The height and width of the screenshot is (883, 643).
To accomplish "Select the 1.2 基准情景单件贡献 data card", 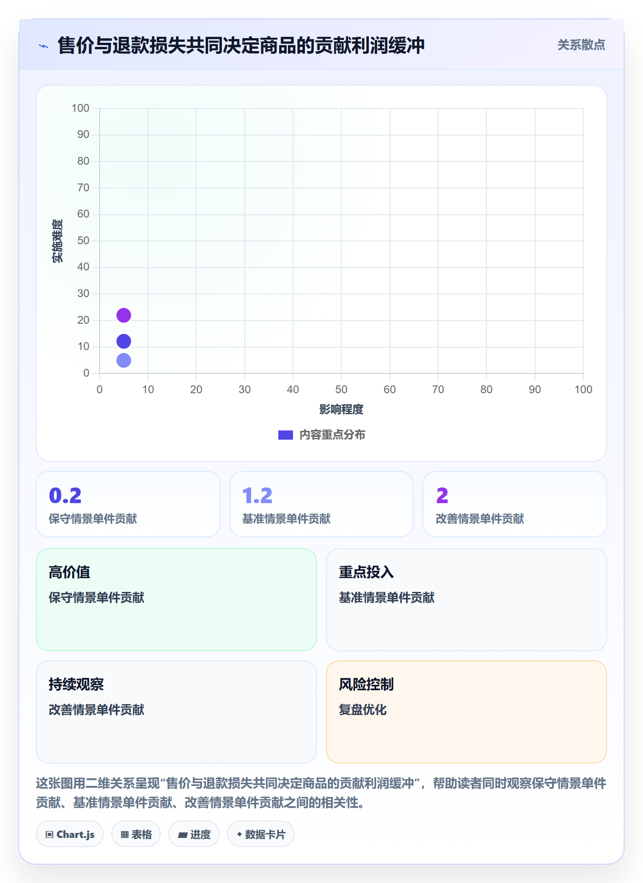I will (321, 504).
